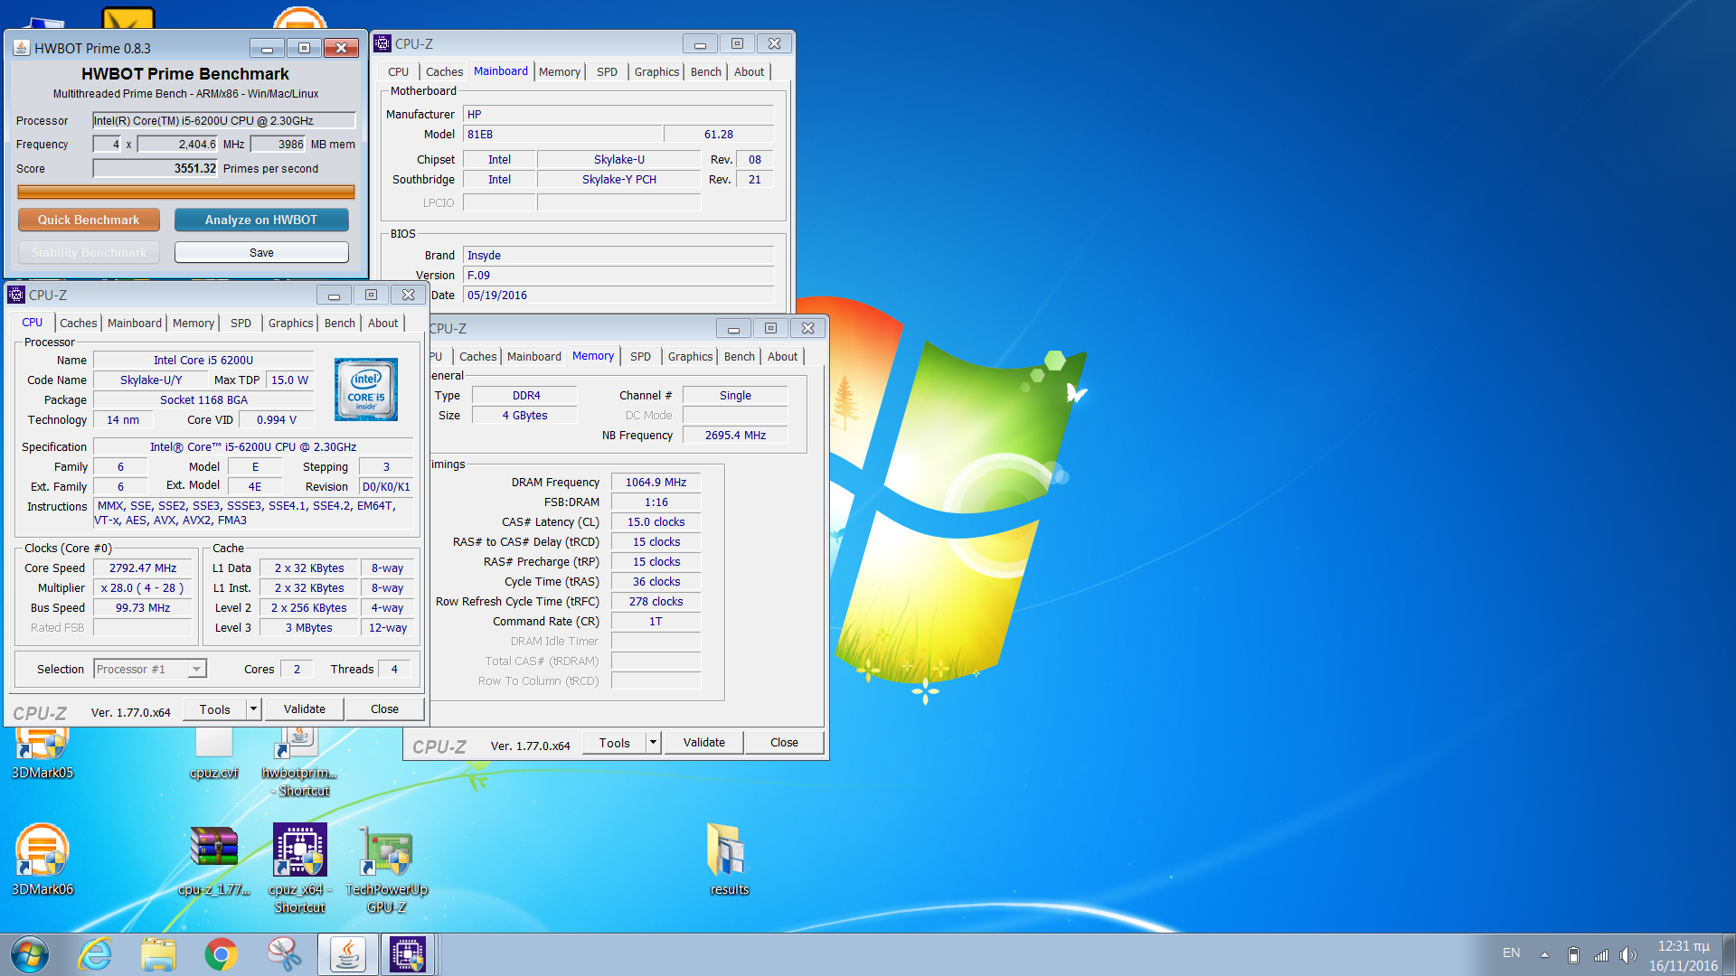Select Bench tab in Mainboard window
The image size is (1736, 976).
[x=706, y=71]
